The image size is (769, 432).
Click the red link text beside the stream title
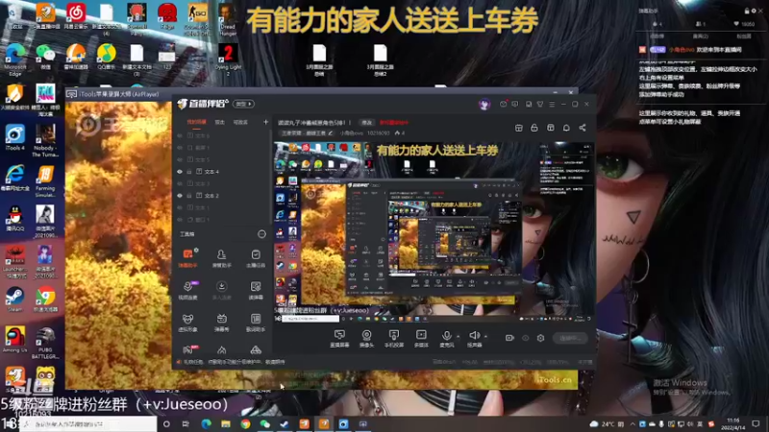coord(394,123)
